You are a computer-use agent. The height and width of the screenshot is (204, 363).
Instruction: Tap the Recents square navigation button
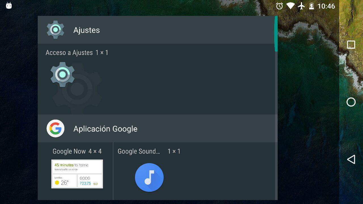pos(351,45)
